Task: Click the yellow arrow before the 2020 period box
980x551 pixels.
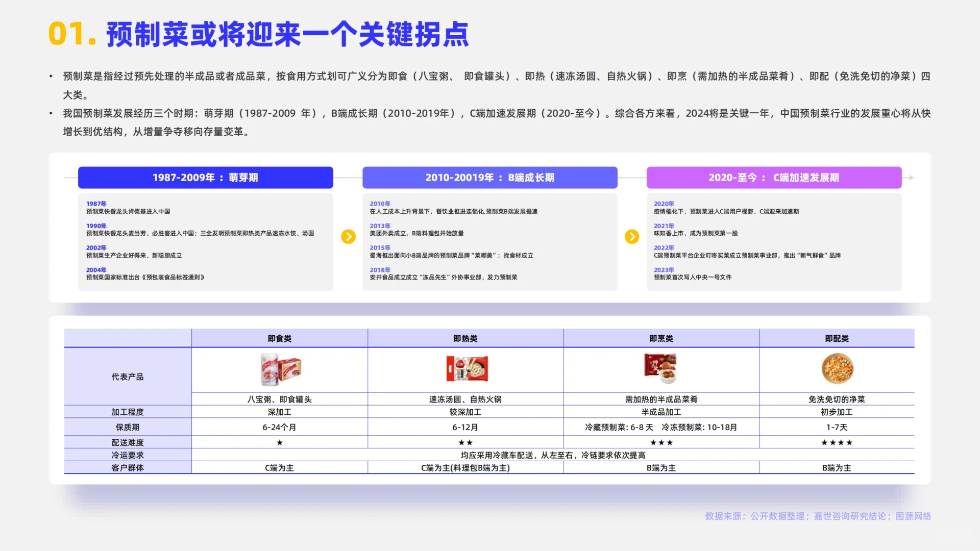Action: 632,237
